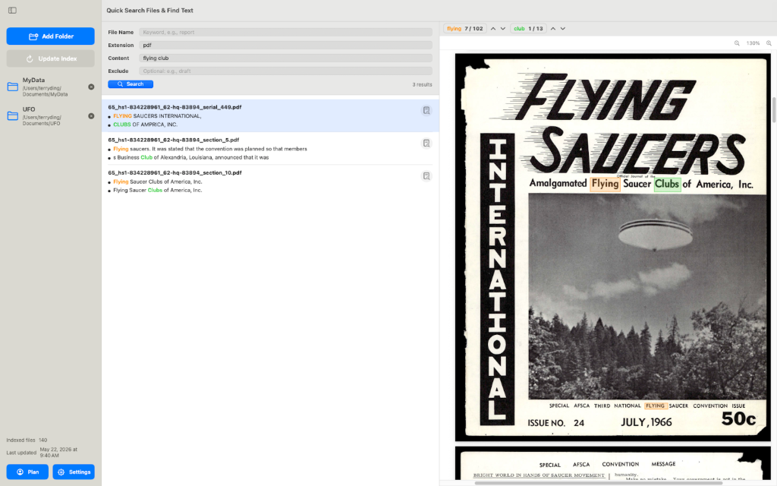Screen dimensions: 777x486
Task: Zoom out the PDF preview
Action: [737, 43]
